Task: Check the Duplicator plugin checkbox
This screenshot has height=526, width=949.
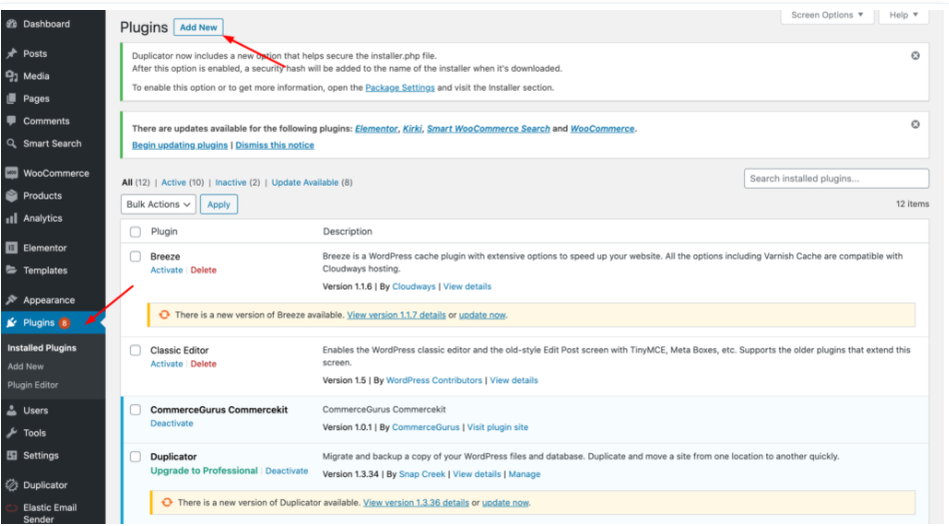Action: (135, 457)
